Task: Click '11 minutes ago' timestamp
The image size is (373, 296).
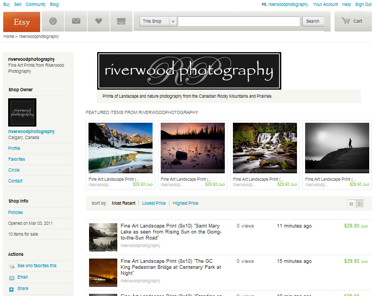Action: tap(294, 226)
